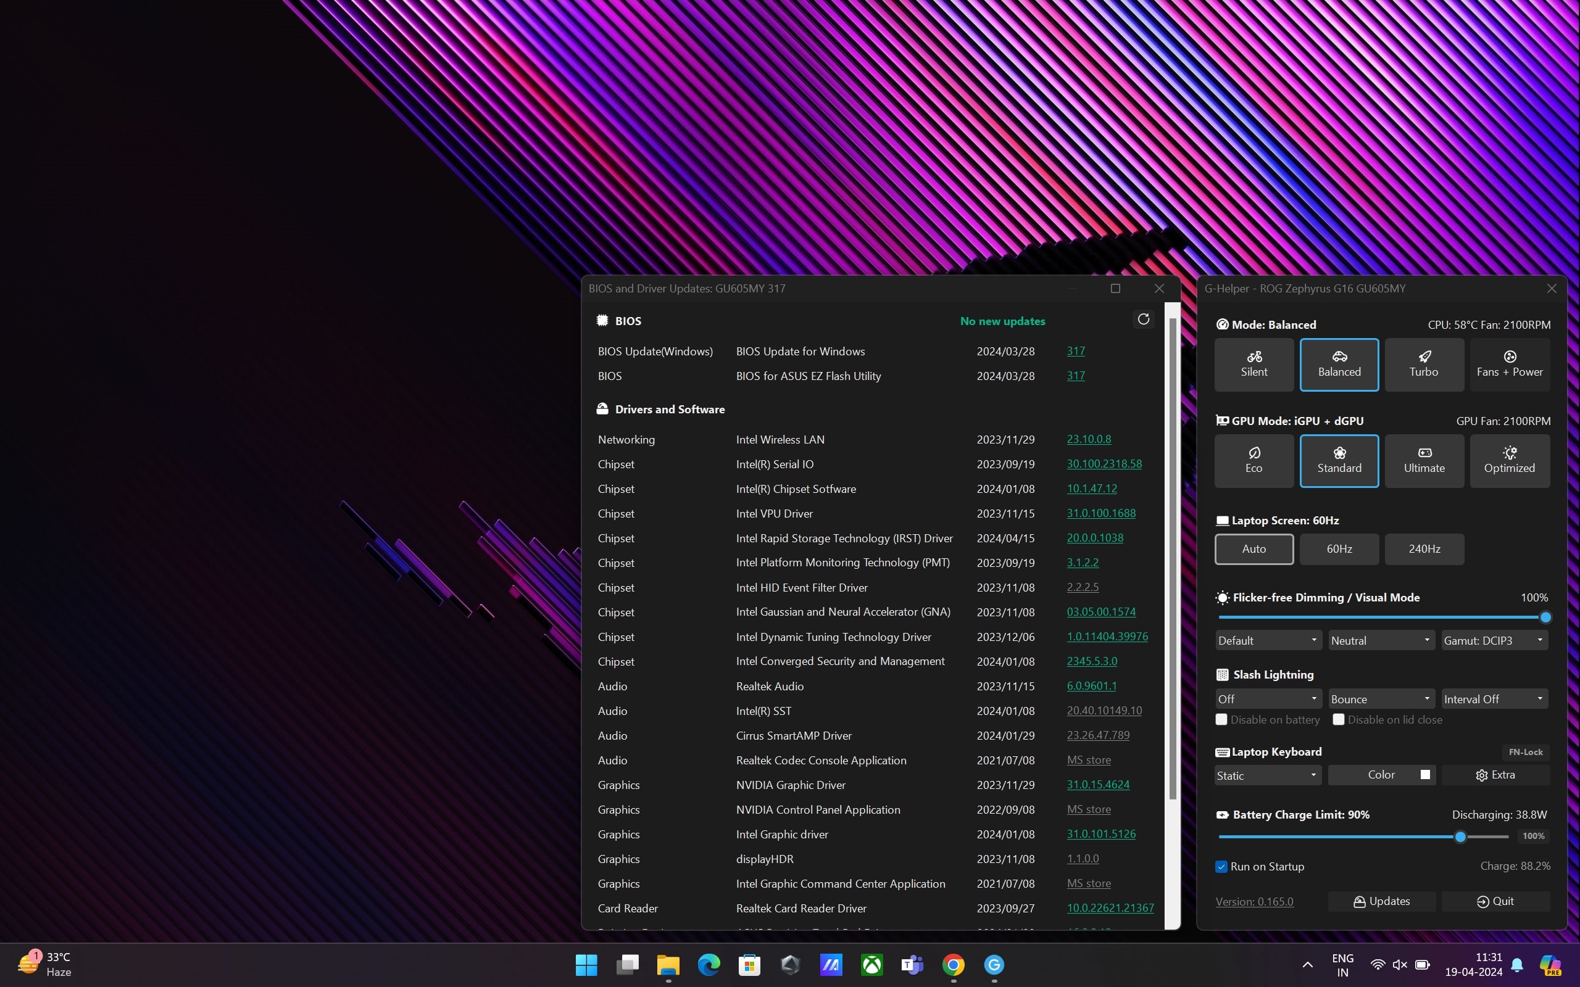This screenshot has width=1580, height=987.
Task: Refresh the BIOS and driver updates list
Action: coord(1143,319)
